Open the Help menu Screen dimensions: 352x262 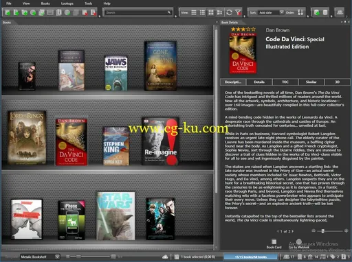click(107, 3)
